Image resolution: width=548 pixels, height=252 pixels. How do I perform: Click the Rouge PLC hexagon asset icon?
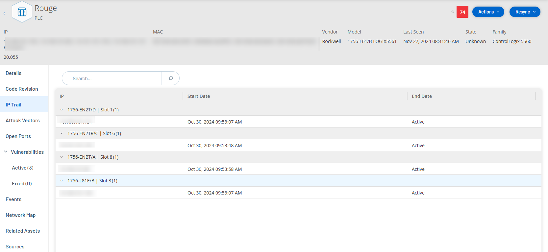coord(22,12)
